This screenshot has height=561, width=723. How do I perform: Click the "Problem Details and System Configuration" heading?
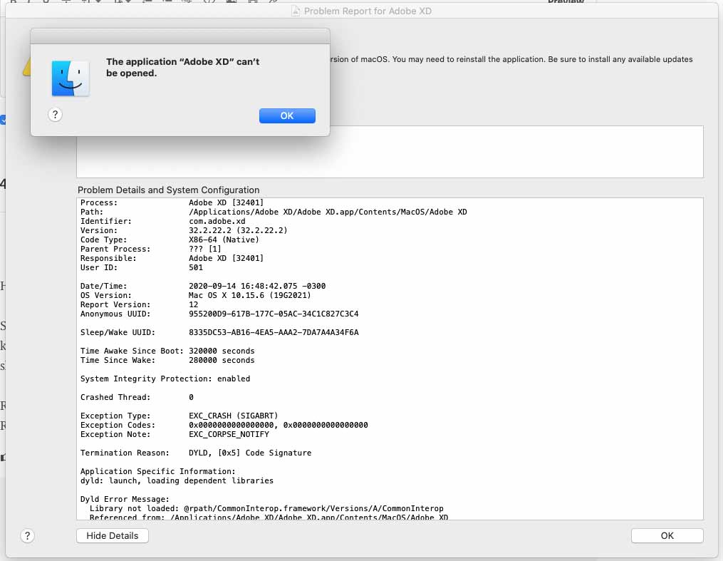(x=168, y=190)
